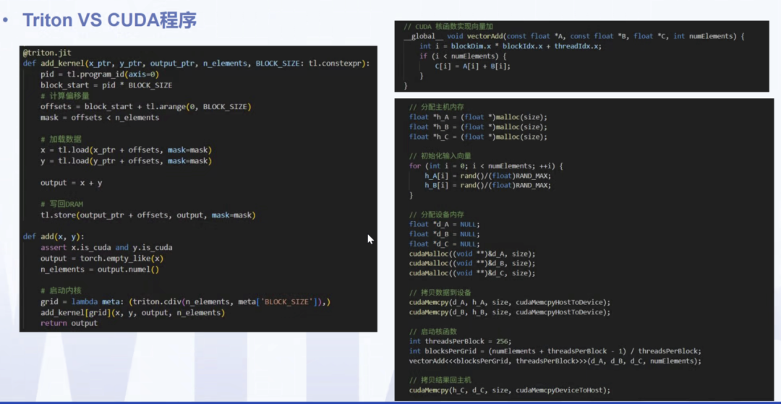Click the vectorAdd<<<blocksPerGrid>>> kernel launch line
Viewport: 781px width, 404px height.
555,361
